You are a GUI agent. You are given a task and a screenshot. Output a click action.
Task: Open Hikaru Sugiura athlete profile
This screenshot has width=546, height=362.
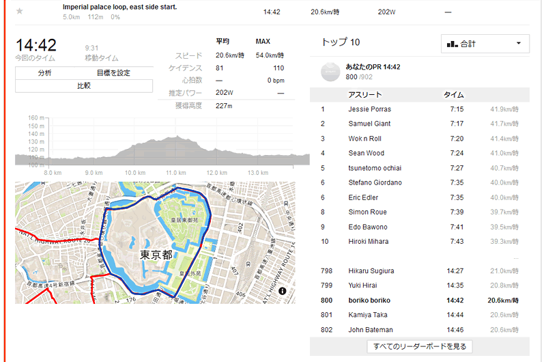371,270
